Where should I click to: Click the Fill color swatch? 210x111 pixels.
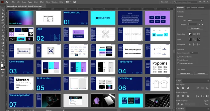[2, 65]
